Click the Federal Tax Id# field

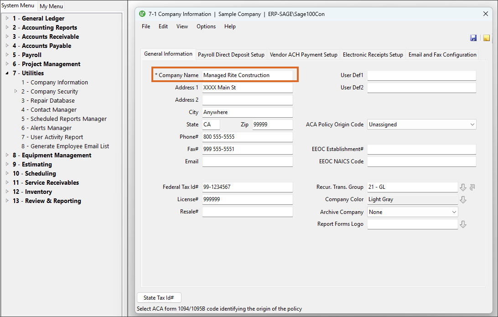coord(248,187)
